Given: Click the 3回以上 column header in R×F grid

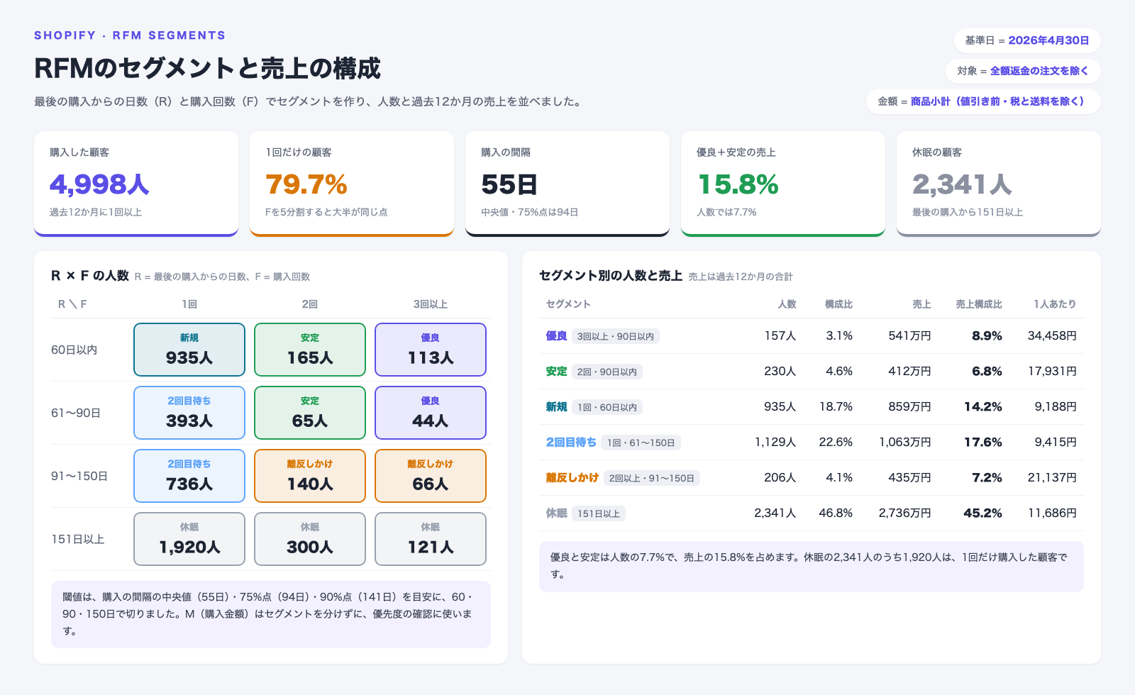Looking at the screenshot, I should tap(431, 304).
